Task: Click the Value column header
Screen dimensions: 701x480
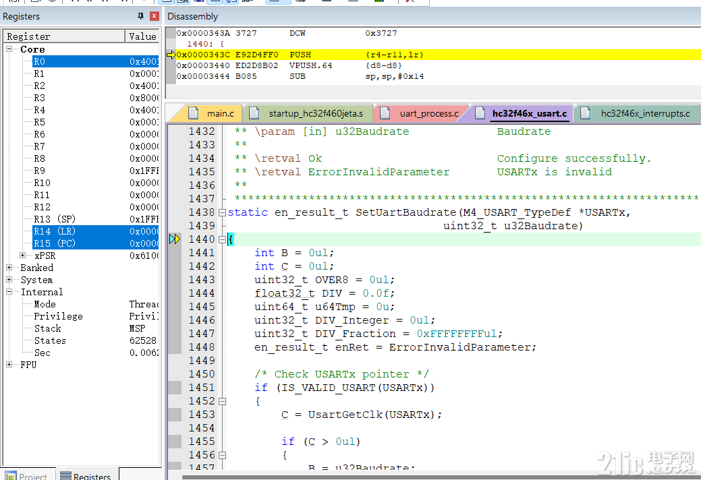Action: [142, 36]
